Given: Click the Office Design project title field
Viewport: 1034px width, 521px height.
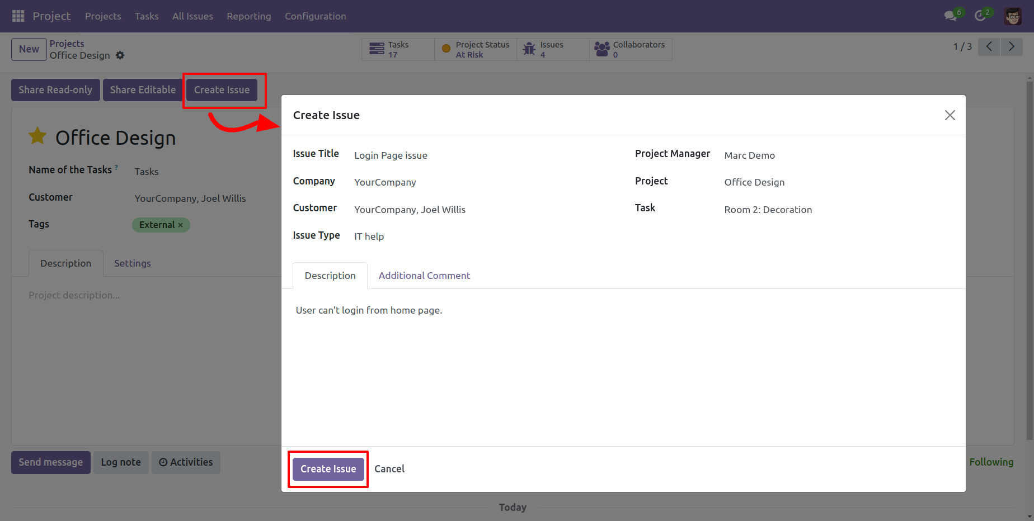Looking at the screenshot, I should [116, 138].
